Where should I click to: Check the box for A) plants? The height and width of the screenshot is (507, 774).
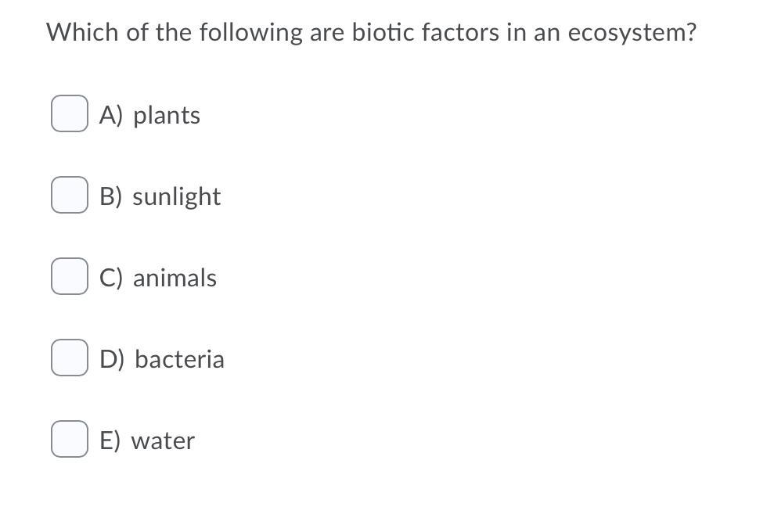(x=70, y=113)
